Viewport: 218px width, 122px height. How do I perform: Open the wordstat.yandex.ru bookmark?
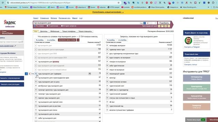pos(139,7)
